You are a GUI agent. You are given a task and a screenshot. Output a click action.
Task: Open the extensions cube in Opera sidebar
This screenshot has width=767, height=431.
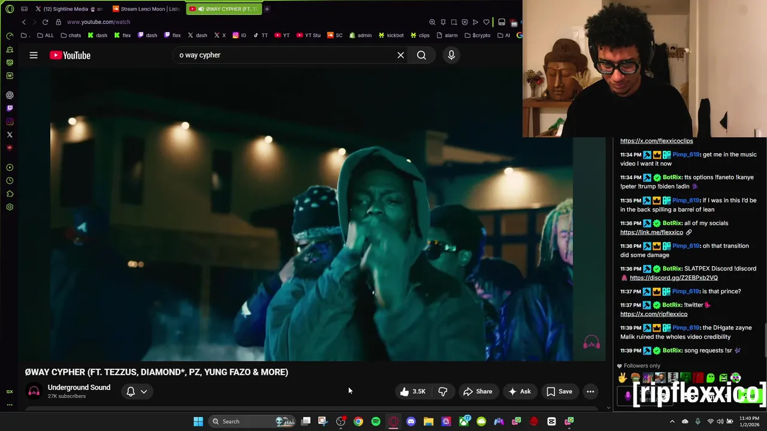click(10, 194)
